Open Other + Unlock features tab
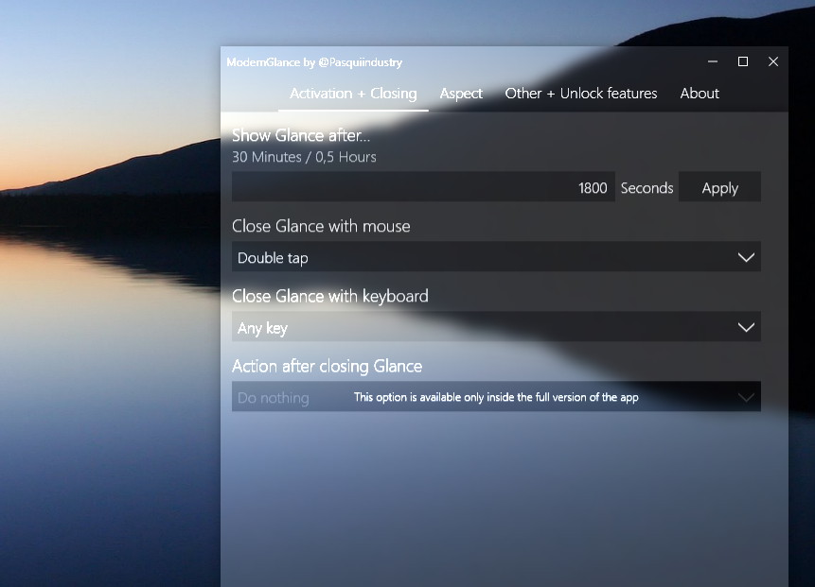Viewport: 815px width, 587px height. click(x=580, y=94)
